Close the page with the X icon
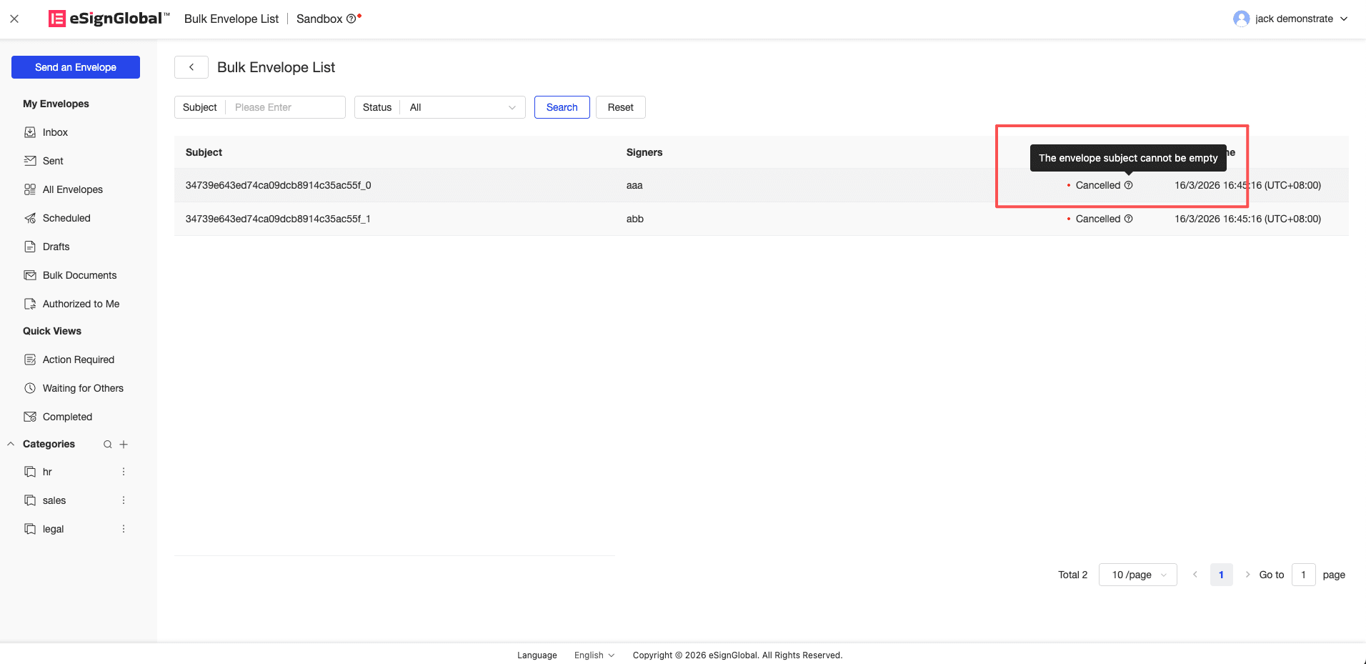 (14, 19)
